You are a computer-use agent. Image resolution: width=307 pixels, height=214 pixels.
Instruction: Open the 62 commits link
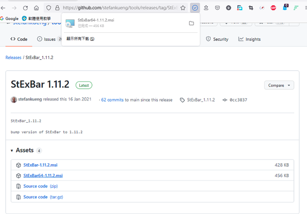click(x=112, y=100)
